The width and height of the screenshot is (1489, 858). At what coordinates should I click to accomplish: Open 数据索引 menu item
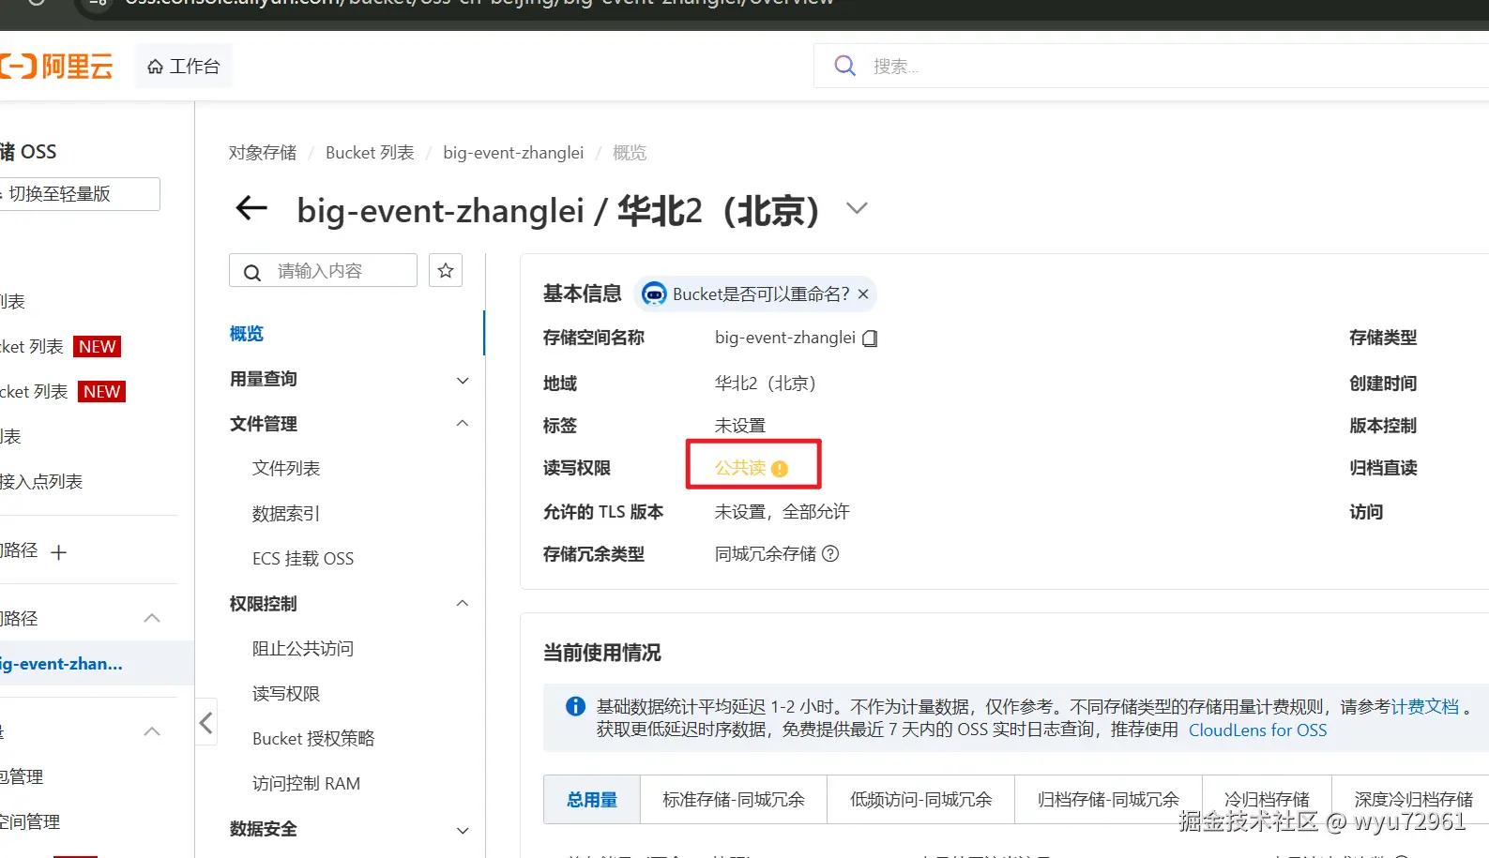[286, 513]
